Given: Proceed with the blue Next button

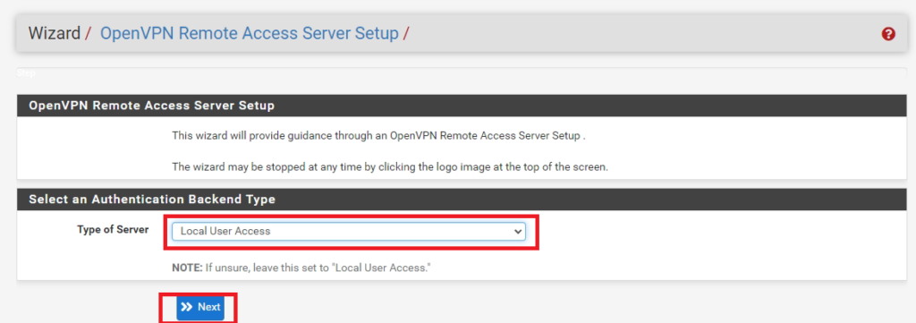Looking at the screenshot, I should (200, 307).
